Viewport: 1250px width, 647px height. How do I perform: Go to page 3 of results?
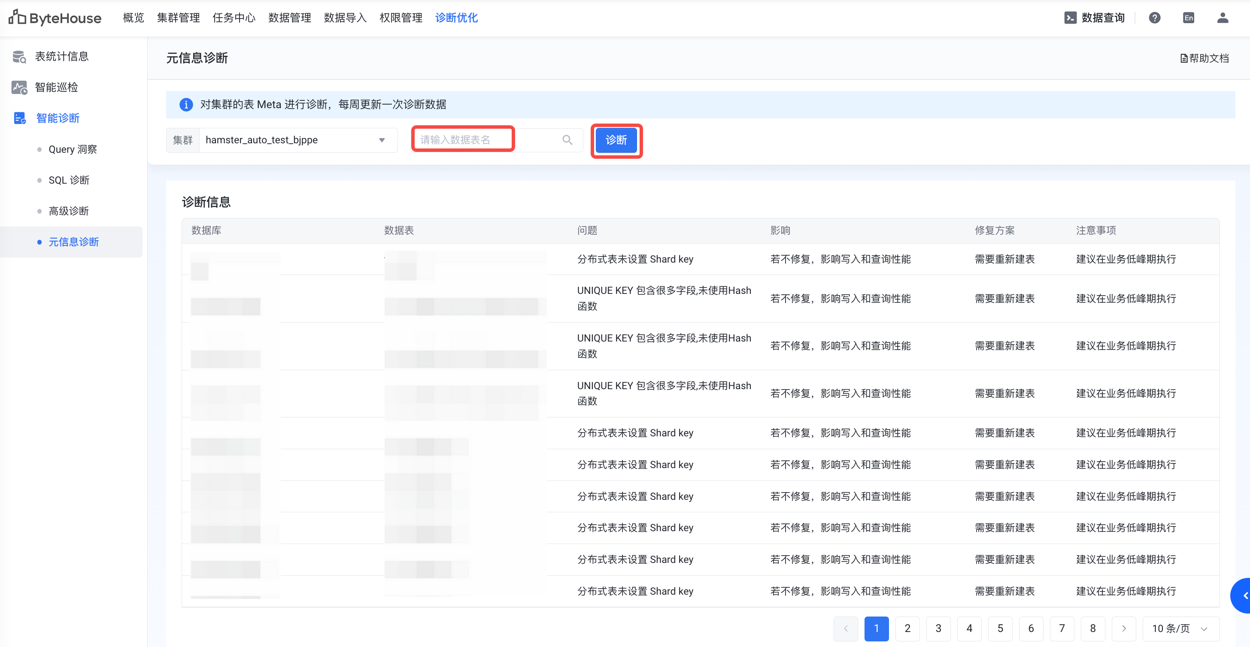pos(938,629)
